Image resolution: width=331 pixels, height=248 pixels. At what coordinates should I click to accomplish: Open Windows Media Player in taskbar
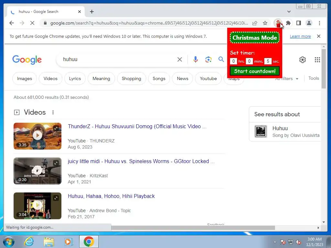pos(68,242)
